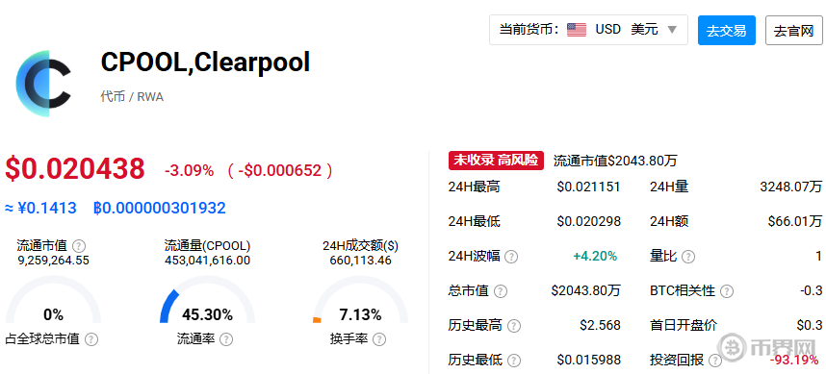
Task: Click the 未收录 高风险 red badge
Action: pos(496,161)
